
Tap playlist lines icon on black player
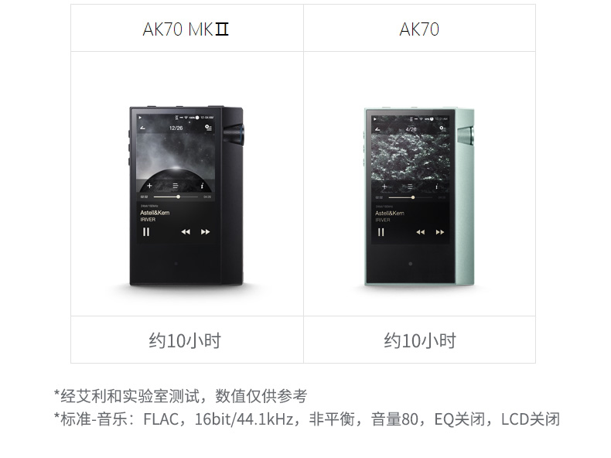176,186
